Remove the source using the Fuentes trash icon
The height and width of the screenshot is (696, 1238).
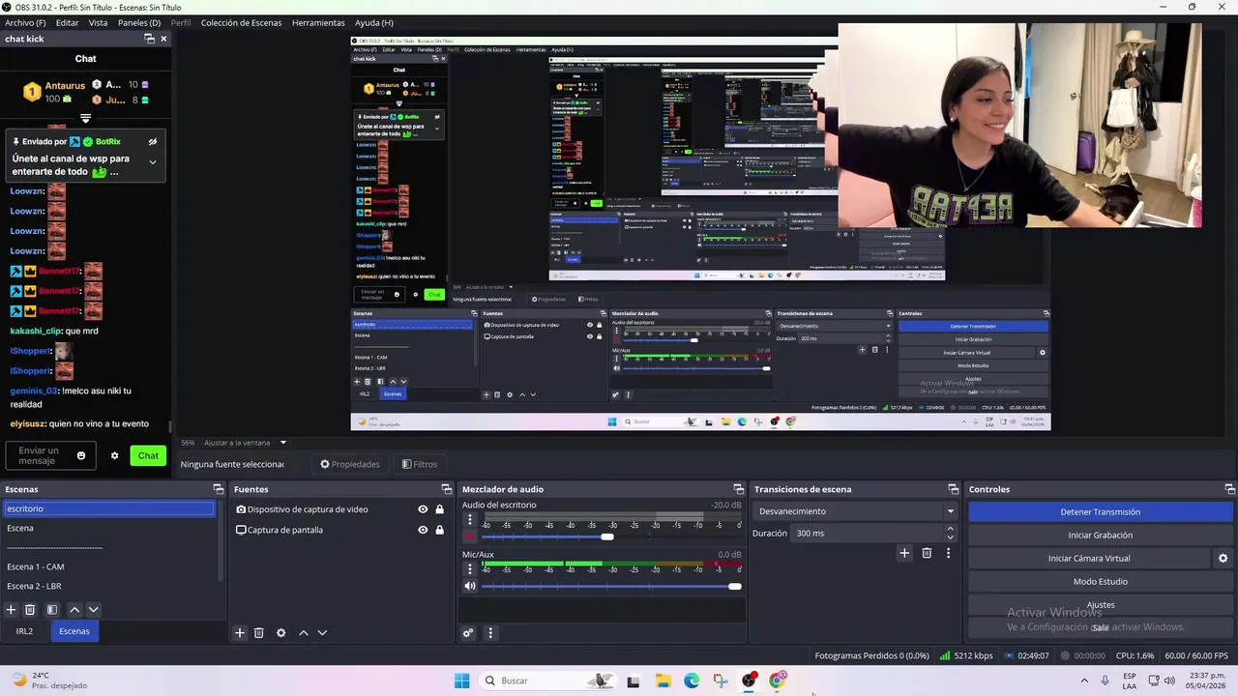click(259, 633)
